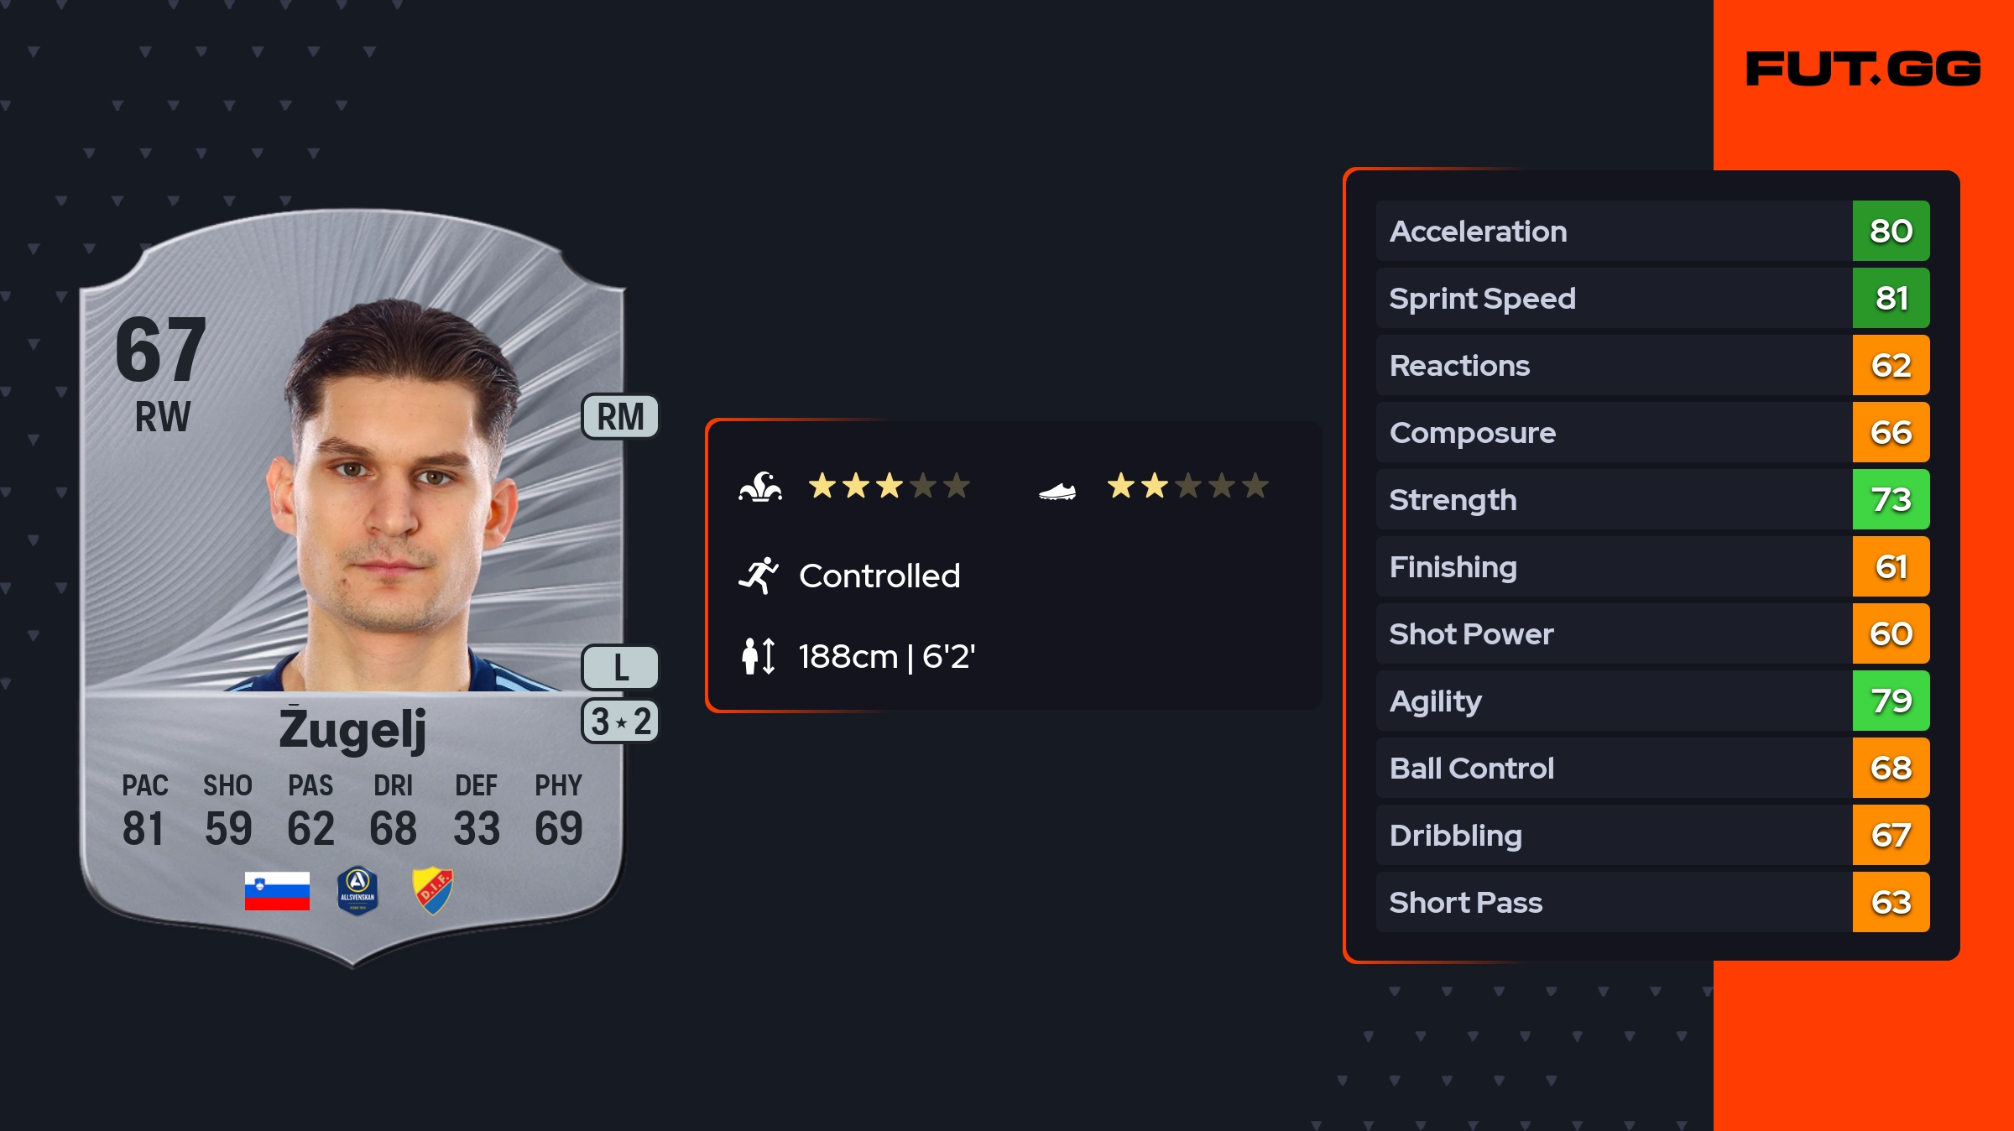This screenshot has height=1131, width=2014.
Task: Click the RM alternate position badge
Action: [x=620, y=417]
